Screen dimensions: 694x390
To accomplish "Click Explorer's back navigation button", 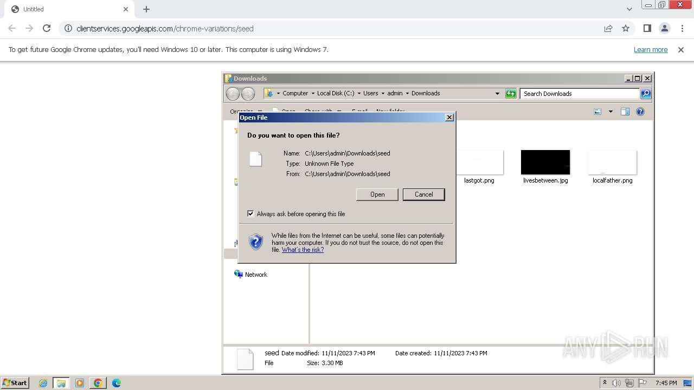I will click(233, 94).
